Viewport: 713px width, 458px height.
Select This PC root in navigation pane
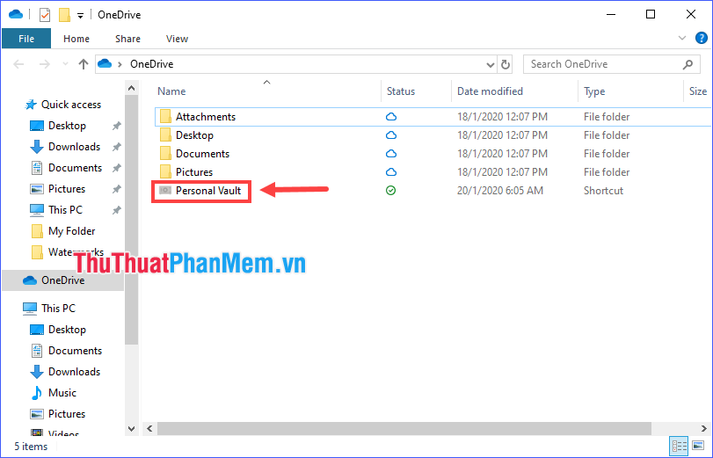coord(58,309)
